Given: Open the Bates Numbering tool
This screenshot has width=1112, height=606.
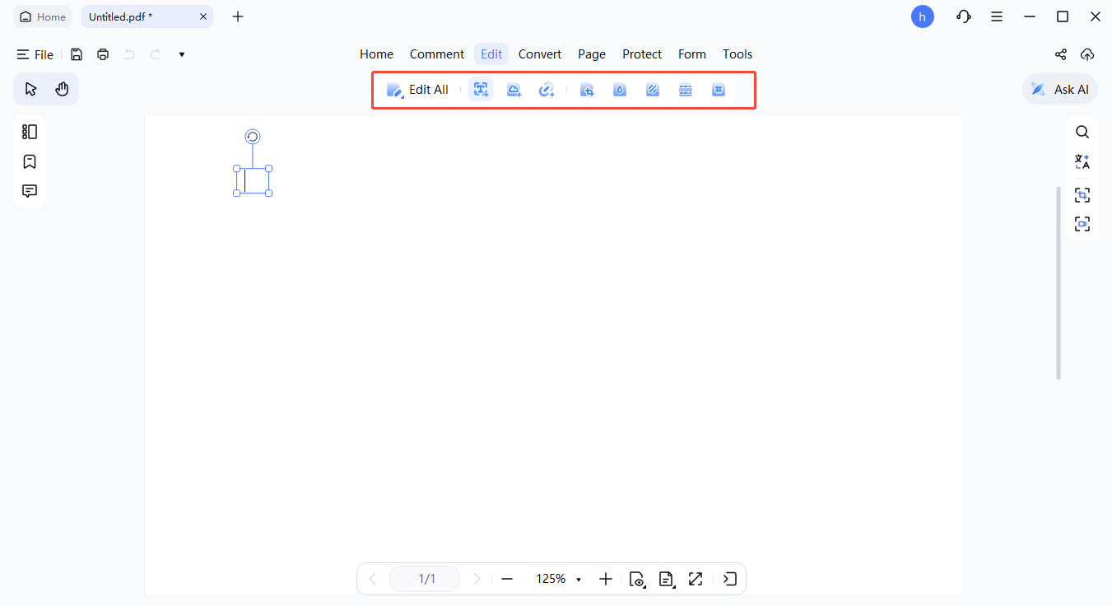Looking at the screenshot, I should tap(718, 89).
